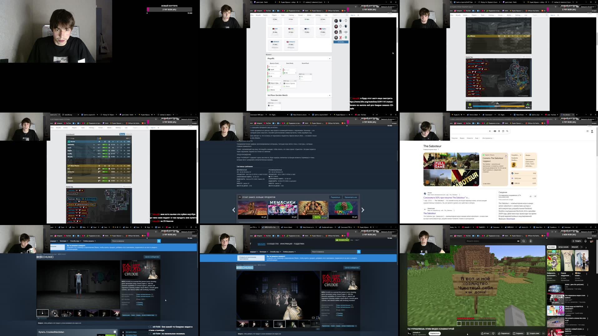The image size is (598, 336).
Task: Select the Minecraft filter chip on YouTube
Action: click(575, 247)
